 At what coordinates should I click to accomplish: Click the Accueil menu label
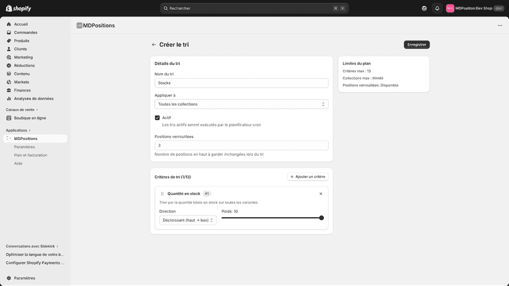click(21, 25)
